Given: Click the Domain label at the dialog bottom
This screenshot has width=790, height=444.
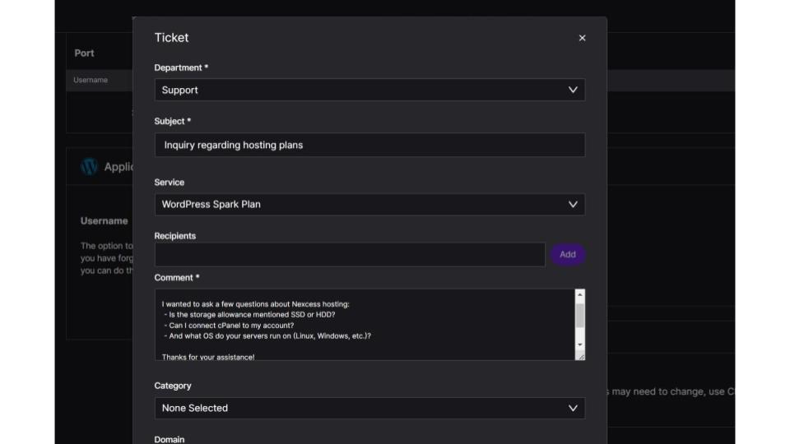Looking at the screenshot, I should pos(170,439).
